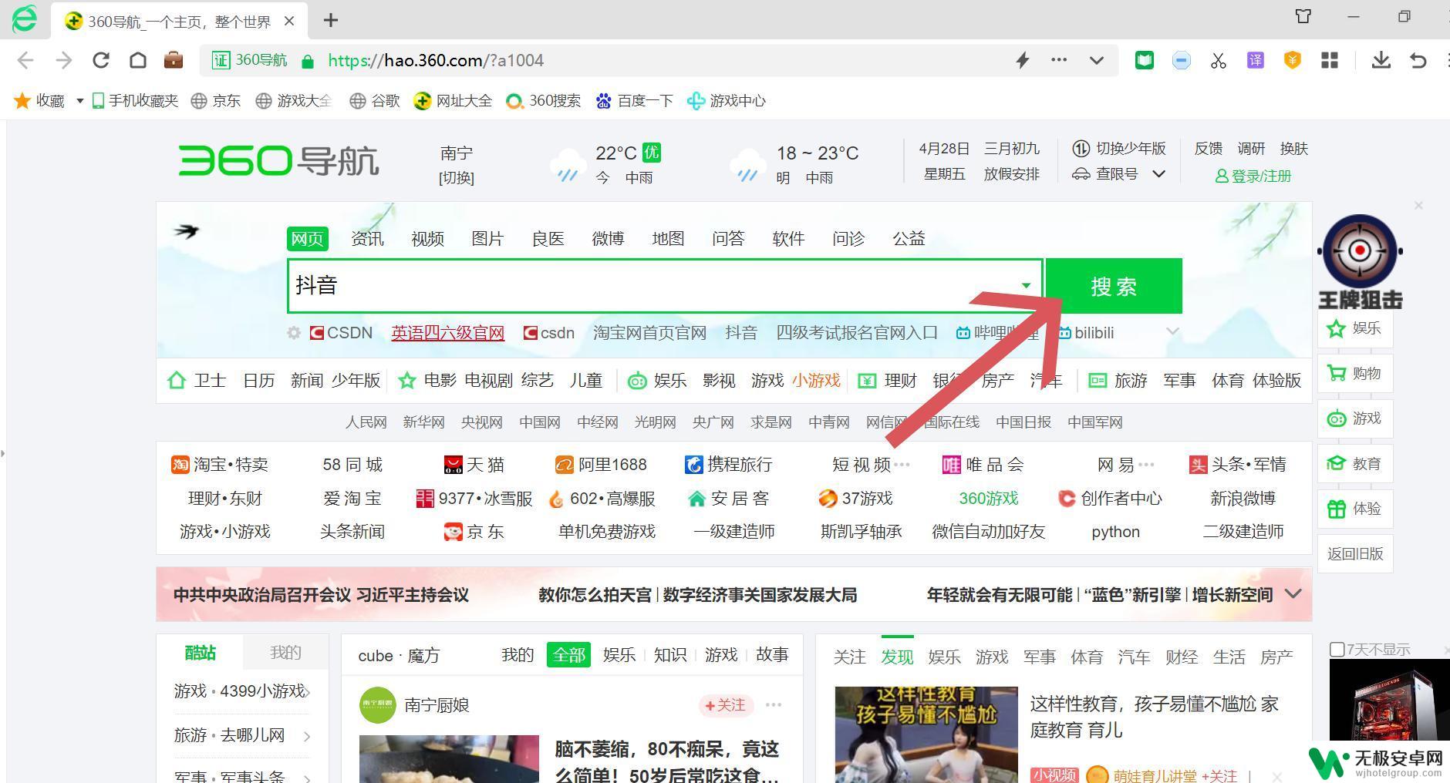Open the 这样性教育 video thumbnail
This screenshot has height=783, width=1450.
coord(926,734)
